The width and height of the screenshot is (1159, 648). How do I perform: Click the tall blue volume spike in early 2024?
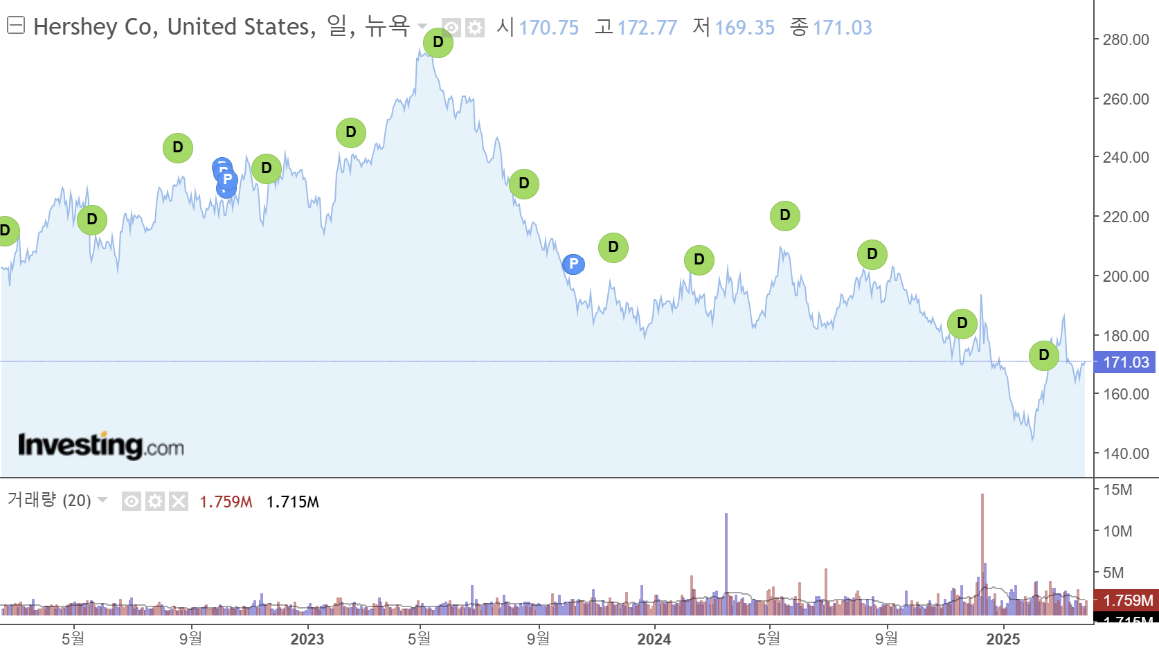[726, 564]
